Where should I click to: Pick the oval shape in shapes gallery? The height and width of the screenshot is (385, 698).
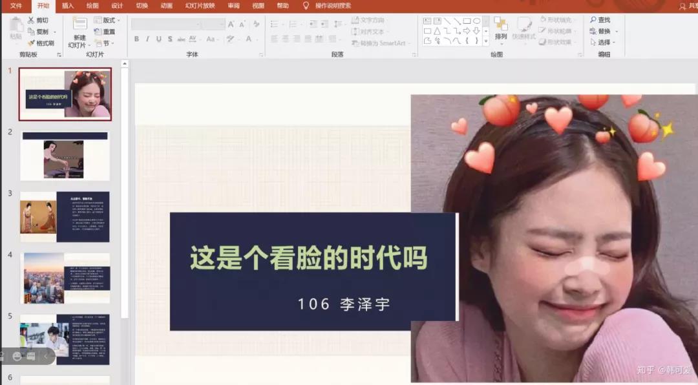(476, 21)
